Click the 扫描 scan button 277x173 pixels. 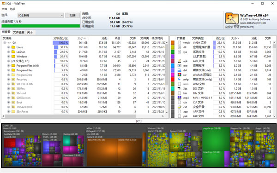(x=72, y=15)
